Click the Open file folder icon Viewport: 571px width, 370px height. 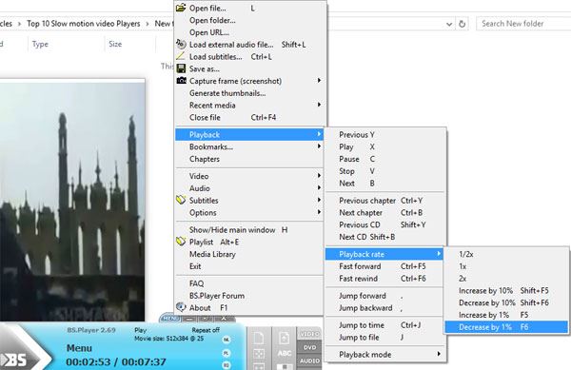point(181,8)
